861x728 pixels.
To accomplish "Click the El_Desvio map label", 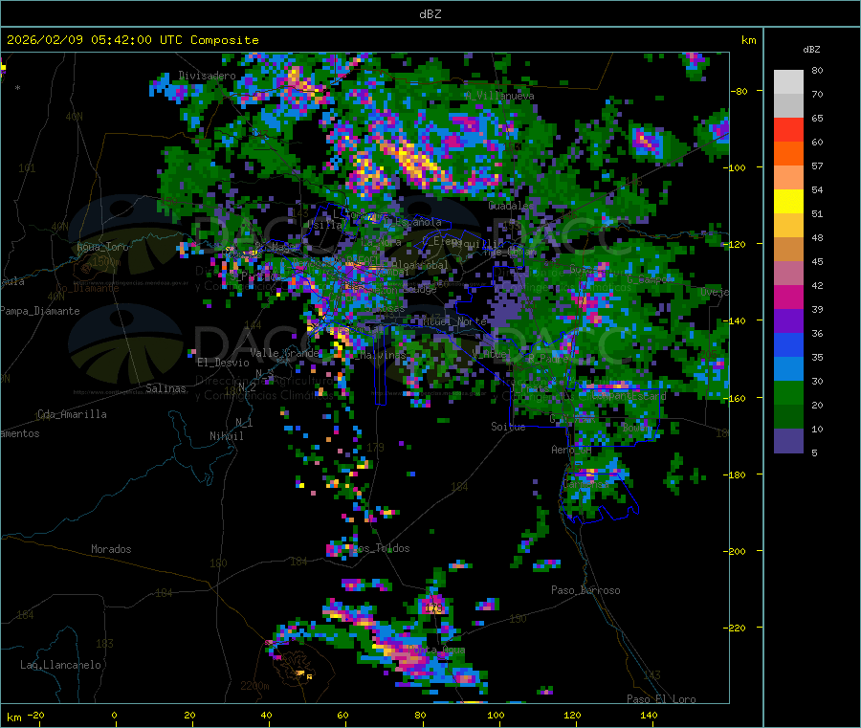I will 223,363.
